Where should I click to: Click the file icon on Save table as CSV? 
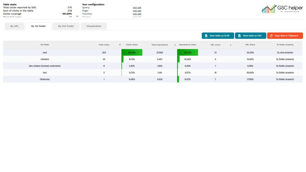coord(239,36)
